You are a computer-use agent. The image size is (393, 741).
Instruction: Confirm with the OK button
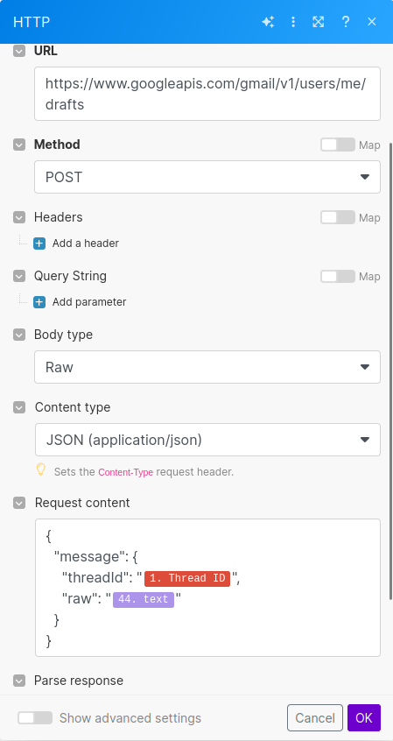tap(364, 718)
